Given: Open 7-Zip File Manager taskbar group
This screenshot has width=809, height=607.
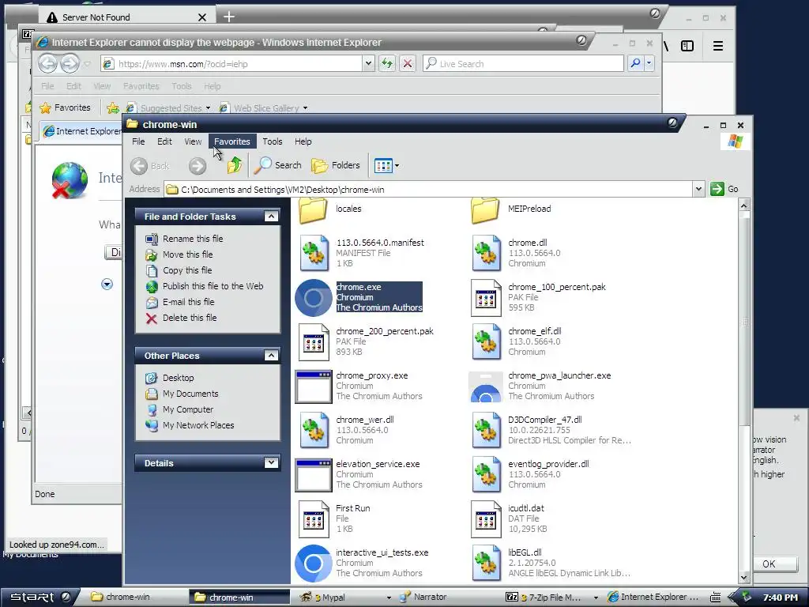Looking at the screenshot, I should coord(551,597).
